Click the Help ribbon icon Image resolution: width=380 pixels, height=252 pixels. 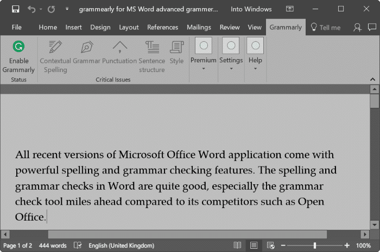(x=255, y=46)
